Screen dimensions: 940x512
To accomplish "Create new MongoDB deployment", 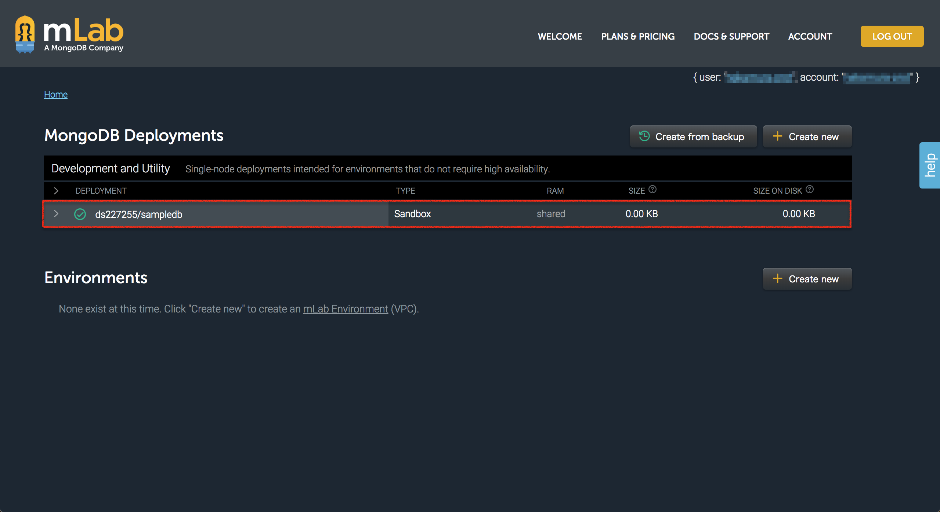I will (807, 136).
